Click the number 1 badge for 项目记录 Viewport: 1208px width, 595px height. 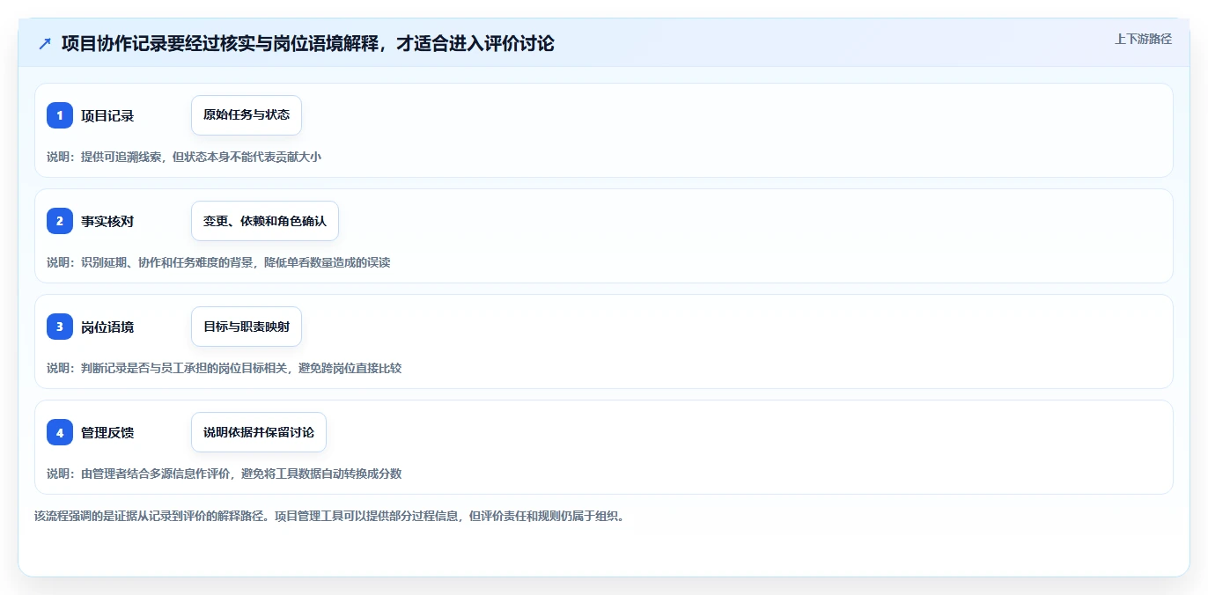click(x=60, y=115)
